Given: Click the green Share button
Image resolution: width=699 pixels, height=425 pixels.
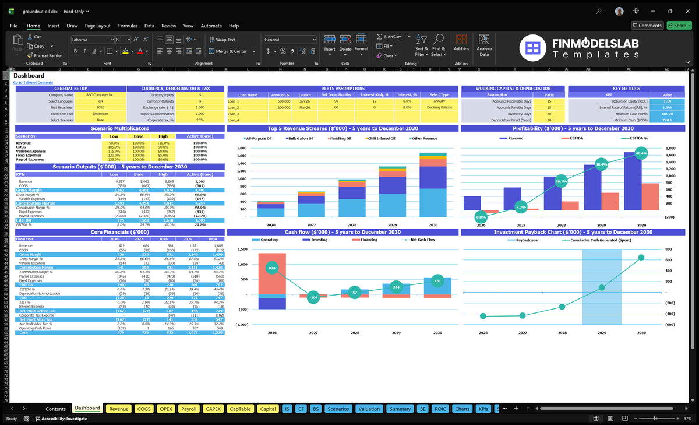Looking at the screenshot, I should [679, 26].
